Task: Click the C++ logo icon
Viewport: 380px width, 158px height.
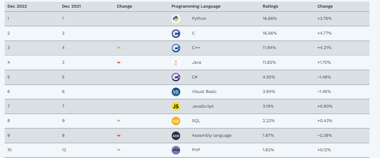Action: [176, 48]
